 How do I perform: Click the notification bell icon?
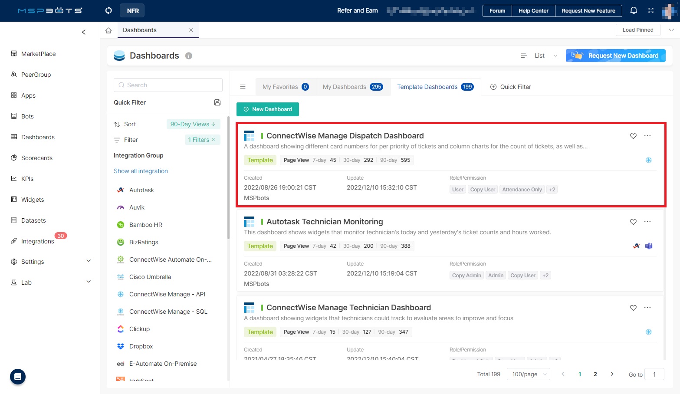pyautogui.click(x=634, y=10)
